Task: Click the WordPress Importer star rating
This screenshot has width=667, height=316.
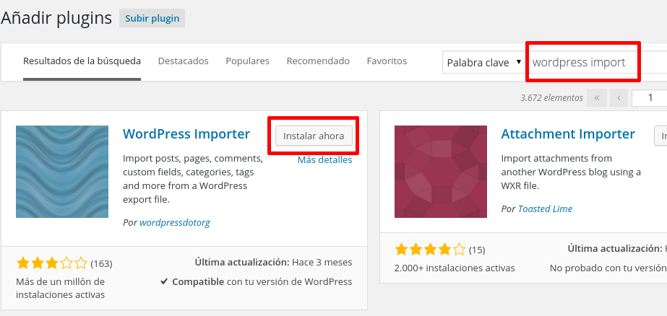Action: [x=52, y=263]
